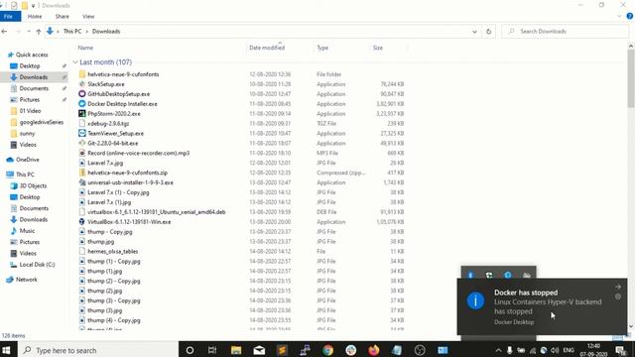Open the Explorer help icon

tap(629, 16)
